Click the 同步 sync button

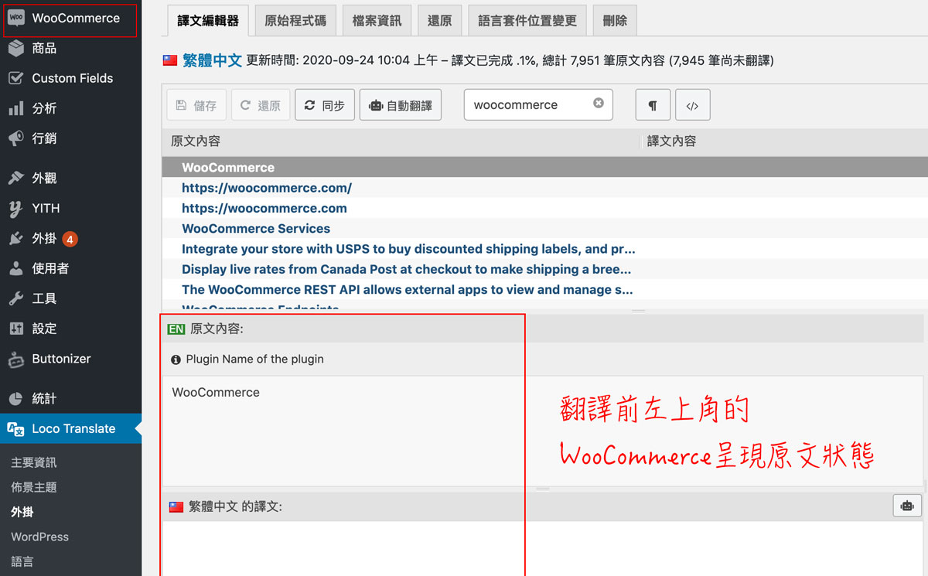(x=325, y=105)
